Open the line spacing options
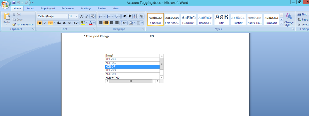Image resolution: width=309 pixels, height=116 pixels. point(124,23)
